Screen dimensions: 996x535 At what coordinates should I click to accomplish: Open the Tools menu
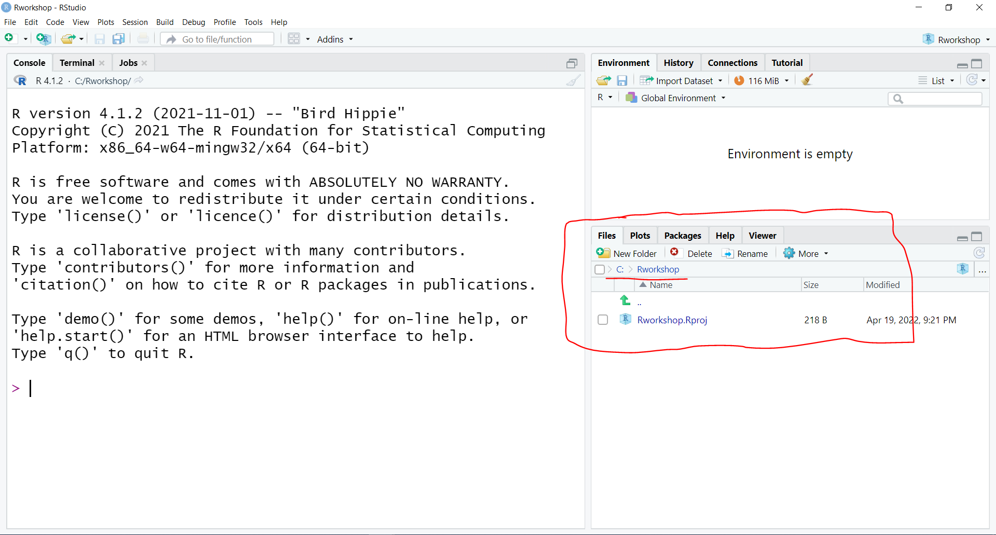(x=253, y=22)
